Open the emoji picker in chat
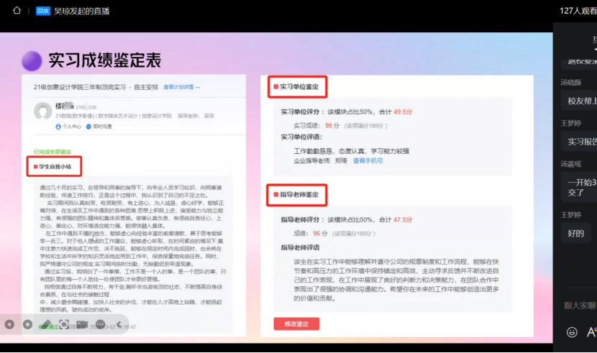The width and height of the screenshot is (597, 353). pos(572,332)
